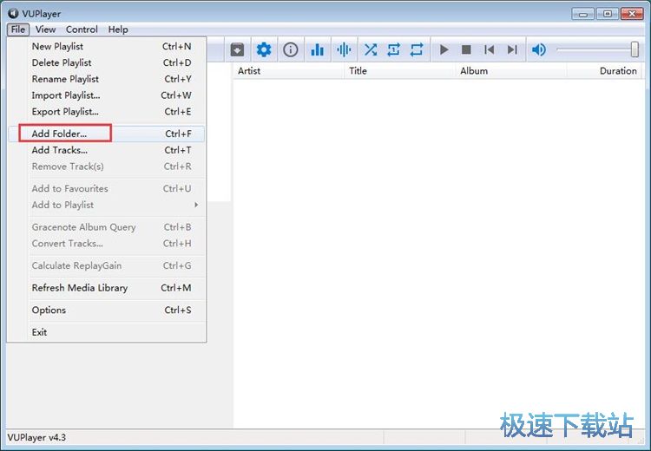
Task: Click the VUPlayer title bar app icon
Action: click(x=13, y=13)
